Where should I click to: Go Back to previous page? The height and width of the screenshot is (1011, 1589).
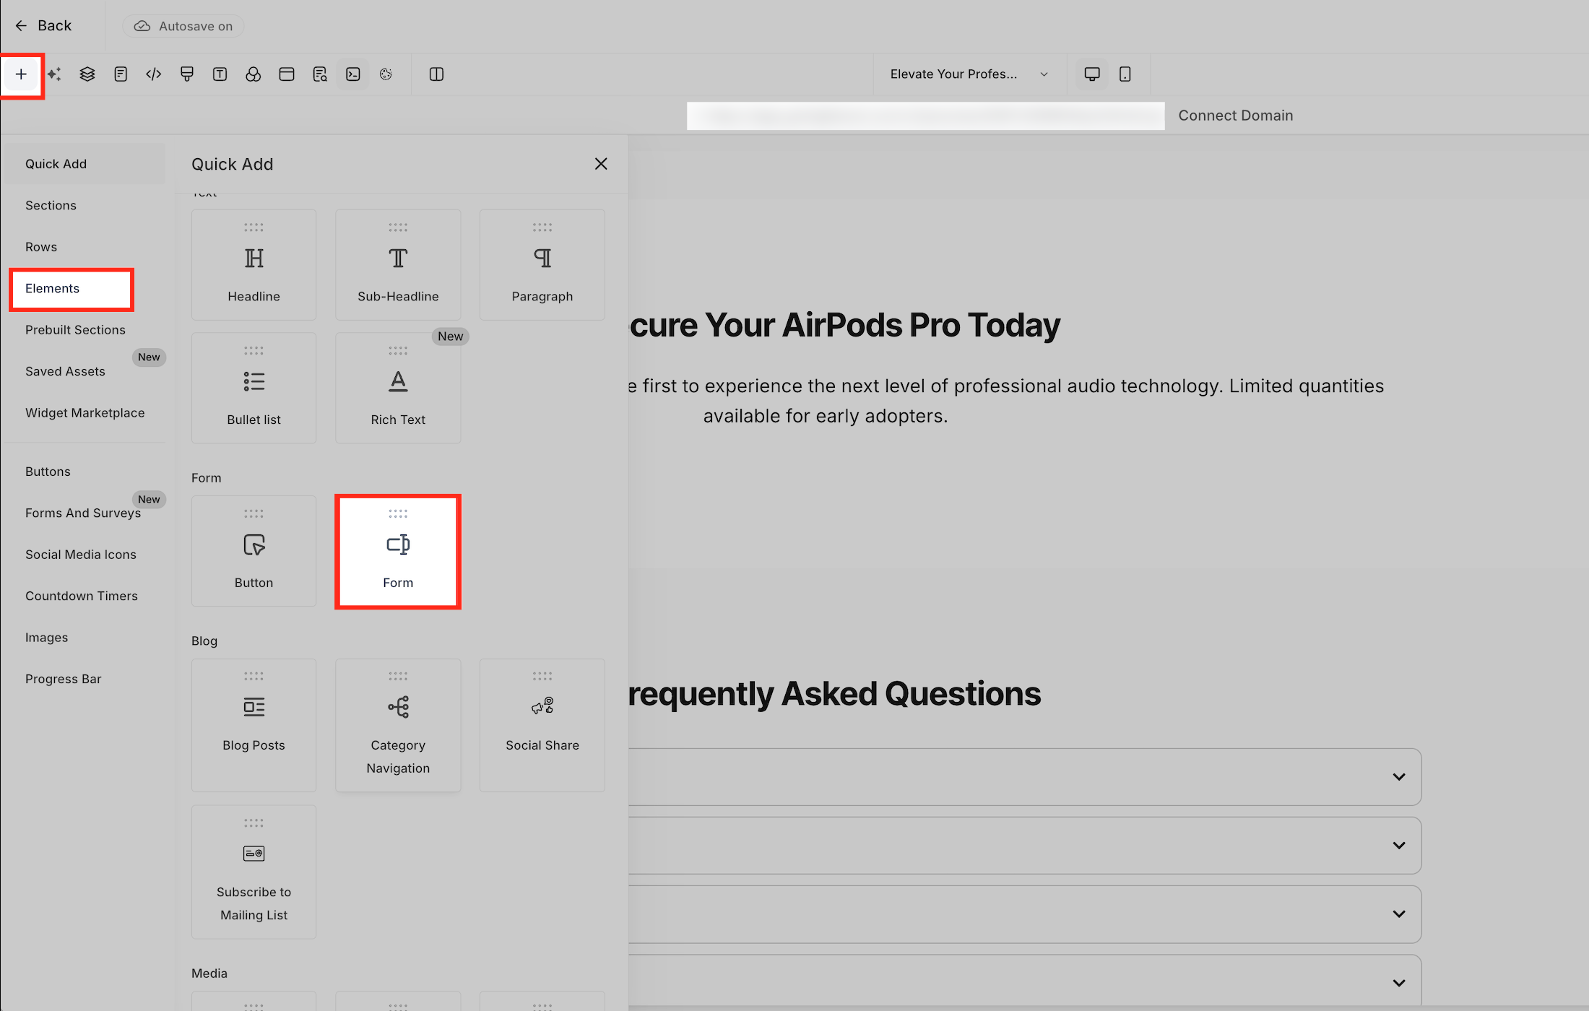click(43, 26)
